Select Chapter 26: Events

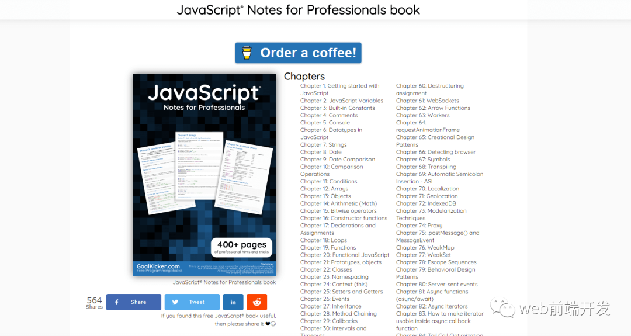pos(325,299)
